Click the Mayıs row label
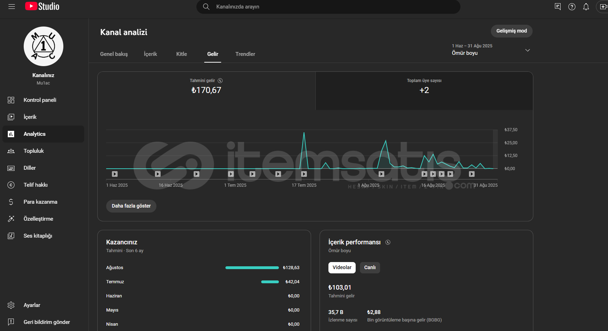This screenshot has height=331, width=608. point(112,310)
